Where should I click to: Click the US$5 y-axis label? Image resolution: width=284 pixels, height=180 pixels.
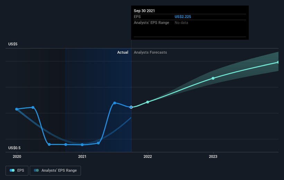[13, 44]
